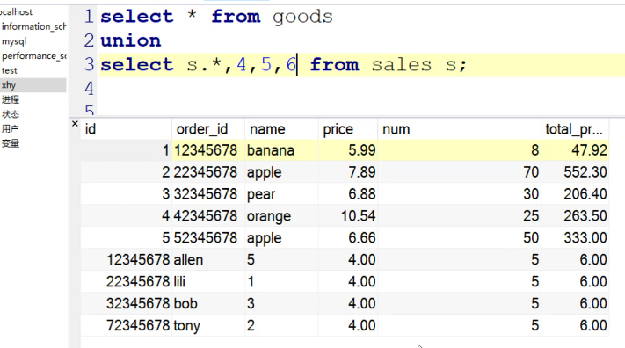The height and width of the screenshot is (348, 625).
Task: Select the cell 'banana'
Action: (x=281, y=150)
